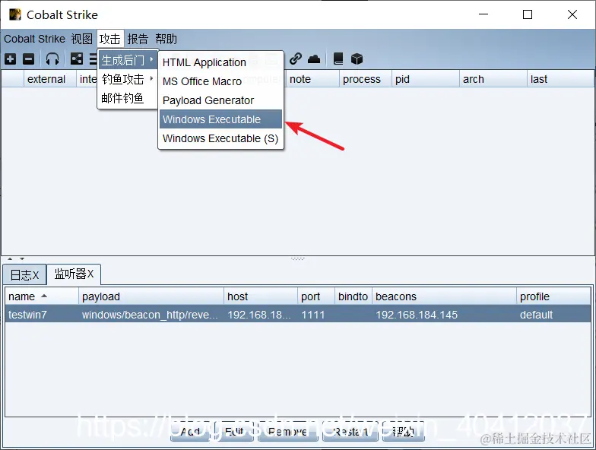
Task: Click the Add listener button
Action: point(190,432)
